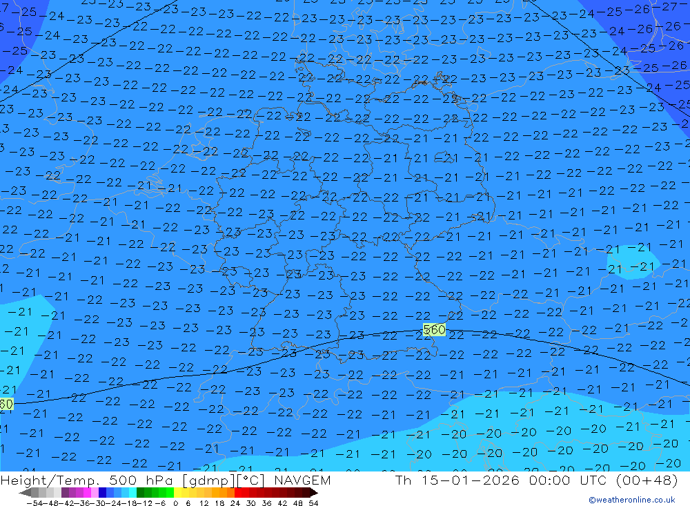The image size is (690, 506).
Task: Click the '00:00 UTC' time label
Action: click(x=568, y=480)
